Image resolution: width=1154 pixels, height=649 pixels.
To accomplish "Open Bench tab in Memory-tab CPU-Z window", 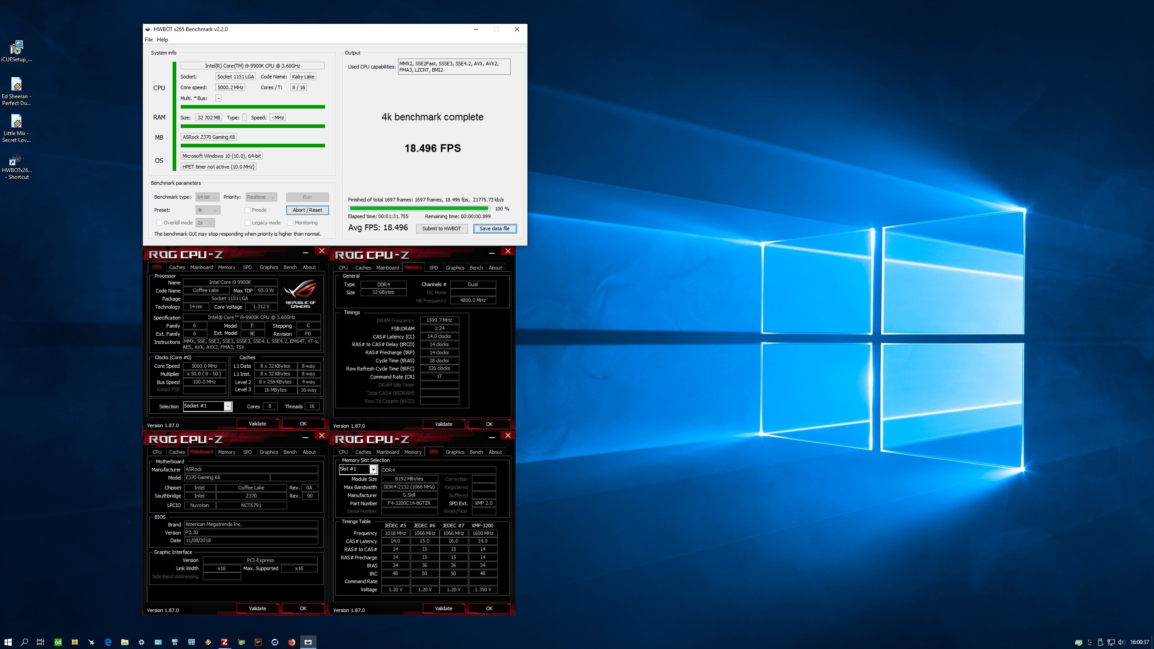I will [x=476, y=268].
